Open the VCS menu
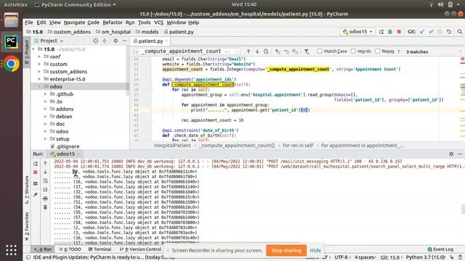This screenshot has width=465, height=261. click(158, 22)
